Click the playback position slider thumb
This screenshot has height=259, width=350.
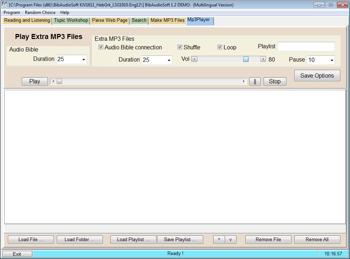pyautogui.click(x=59, y=82)
